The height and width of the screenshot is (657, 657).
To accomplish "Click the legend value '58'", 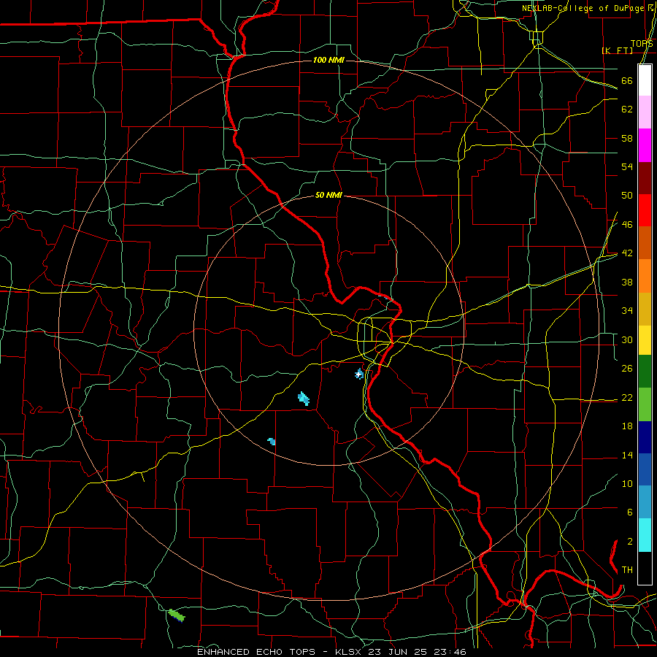I will click(627, 138).
